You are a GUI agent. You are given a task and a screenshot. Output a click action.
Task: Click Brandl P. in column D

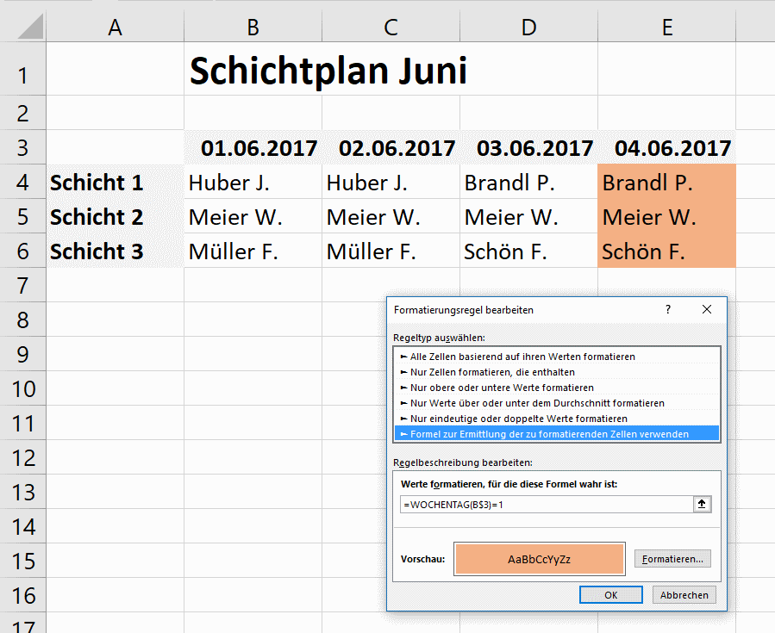pos(528,183)
